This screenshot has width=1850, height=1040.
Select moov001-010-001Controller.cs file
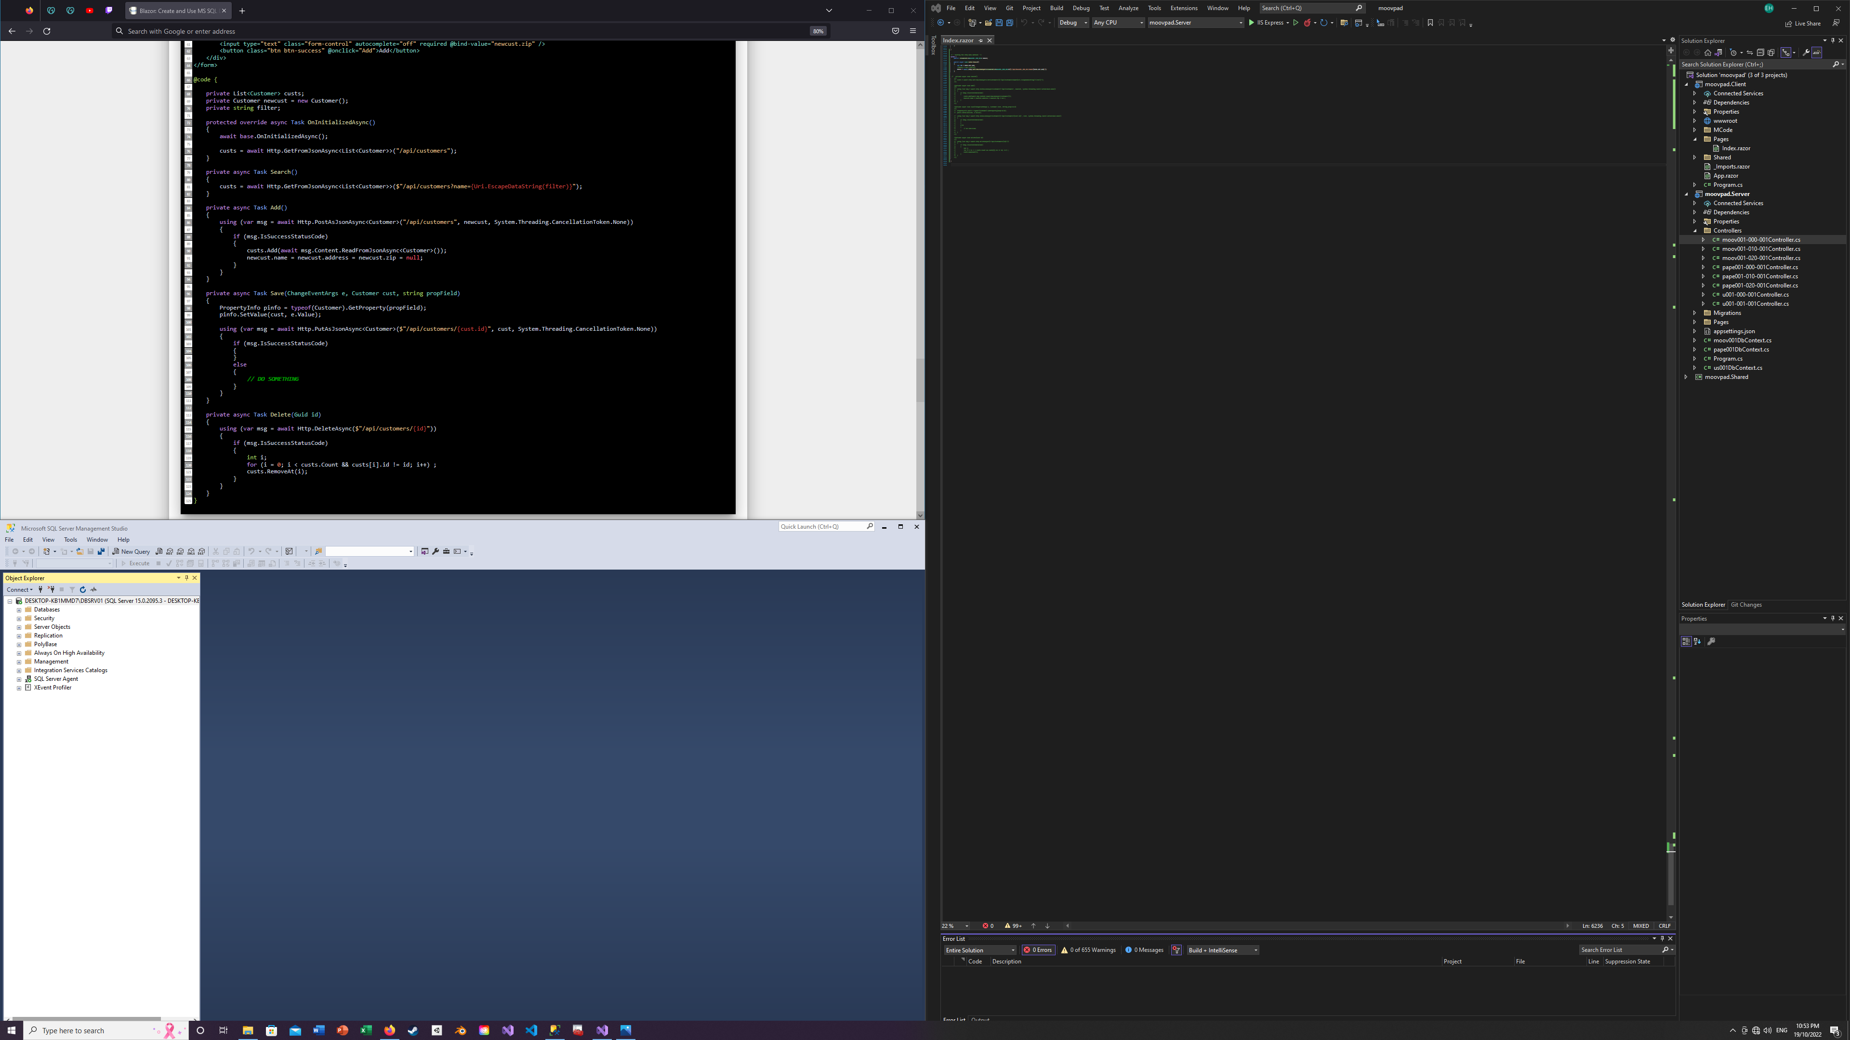[x=1761, y=249]
